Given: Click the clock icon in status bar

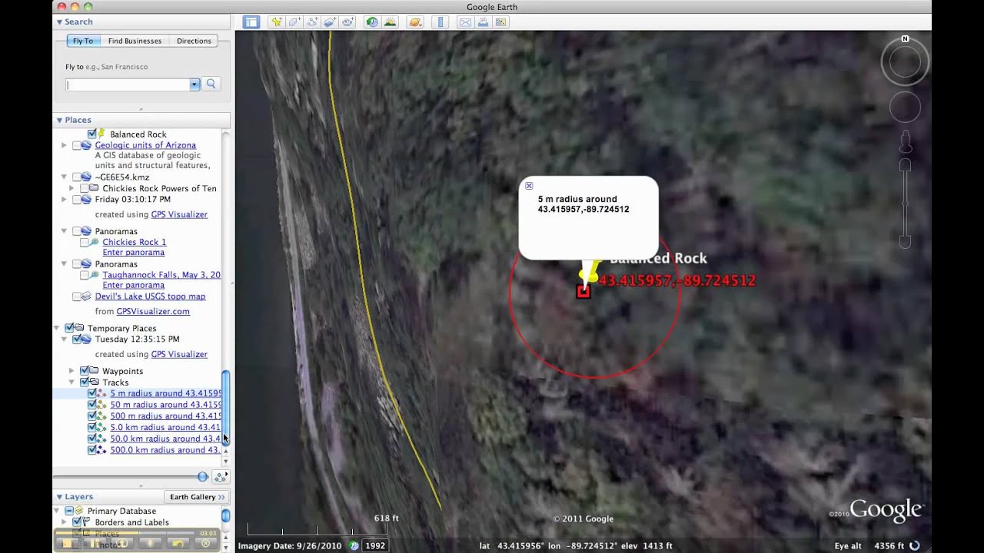Looking at the screenshot, I should [354, 546].
